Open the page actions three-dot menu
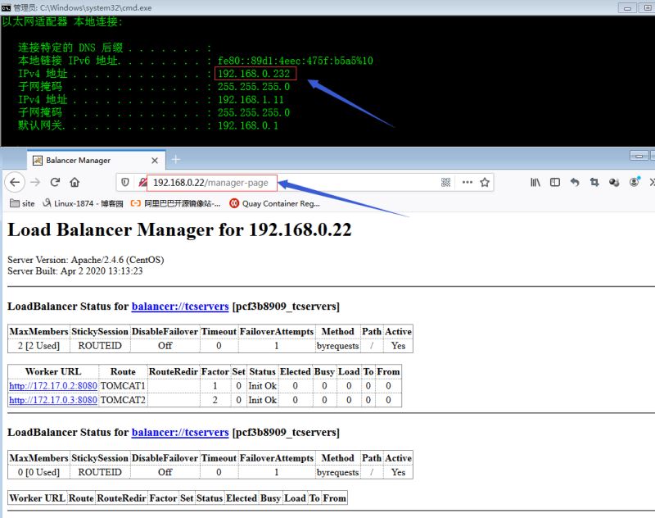This screenshot has width=655, height=518. point(468,182)
